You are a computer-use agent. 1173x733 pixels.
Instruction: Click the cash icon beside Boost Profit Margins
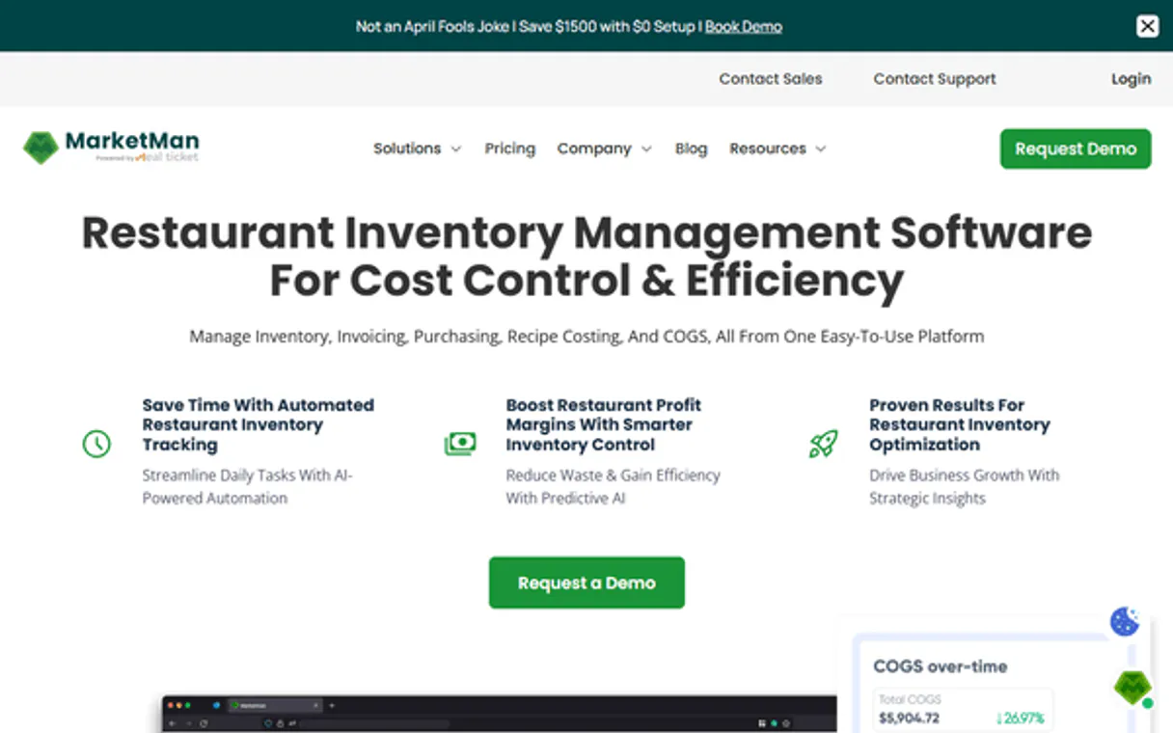point(460,444)
